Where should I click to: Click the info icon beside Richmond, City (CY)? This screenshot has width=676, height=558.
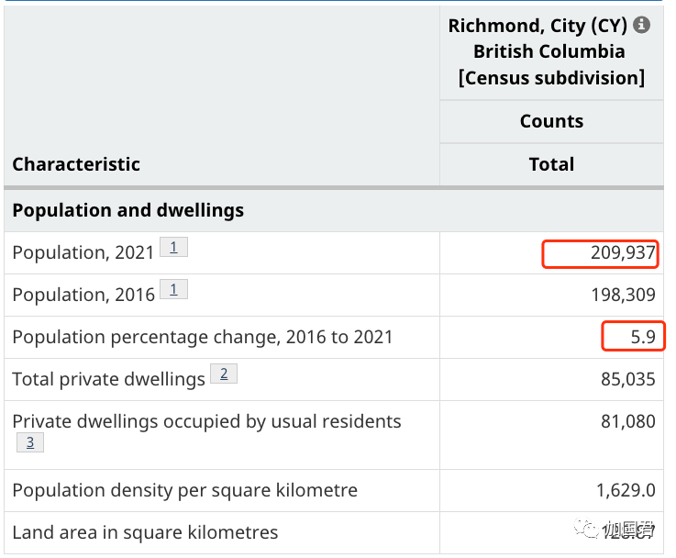click(x=641, y=25)
